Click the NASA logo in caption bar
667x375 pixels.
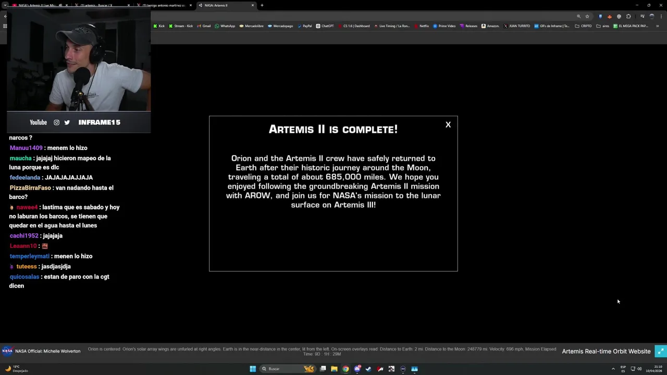7,351
